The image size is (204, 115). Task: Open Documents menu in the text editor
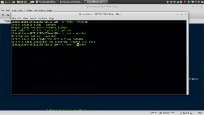pos(40,11)
